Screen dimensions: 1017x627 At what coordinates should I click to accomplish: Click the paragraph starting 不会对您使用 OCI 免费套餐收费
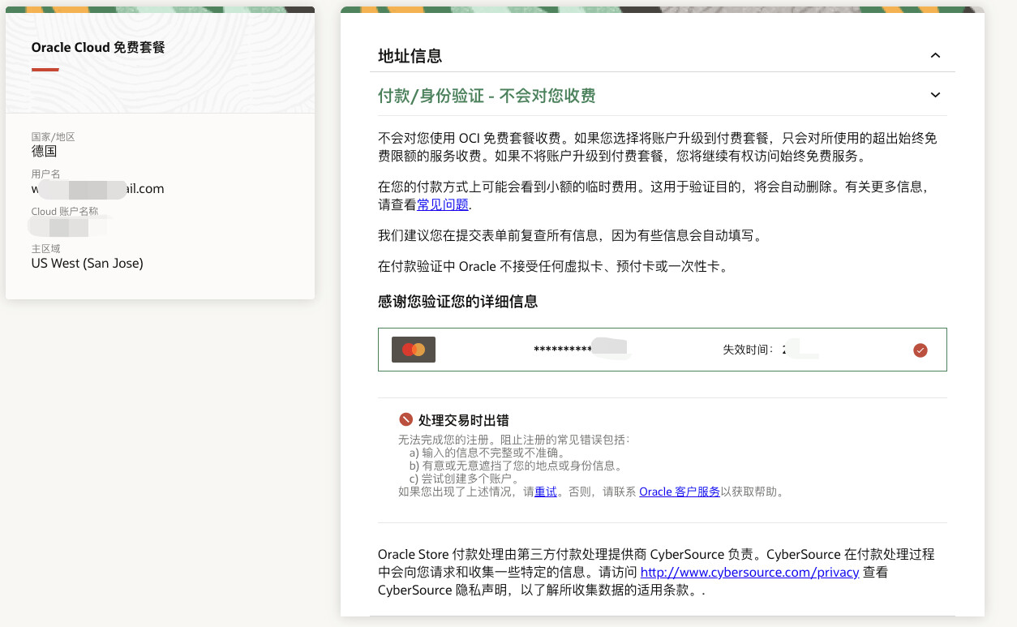coord(658,147)
